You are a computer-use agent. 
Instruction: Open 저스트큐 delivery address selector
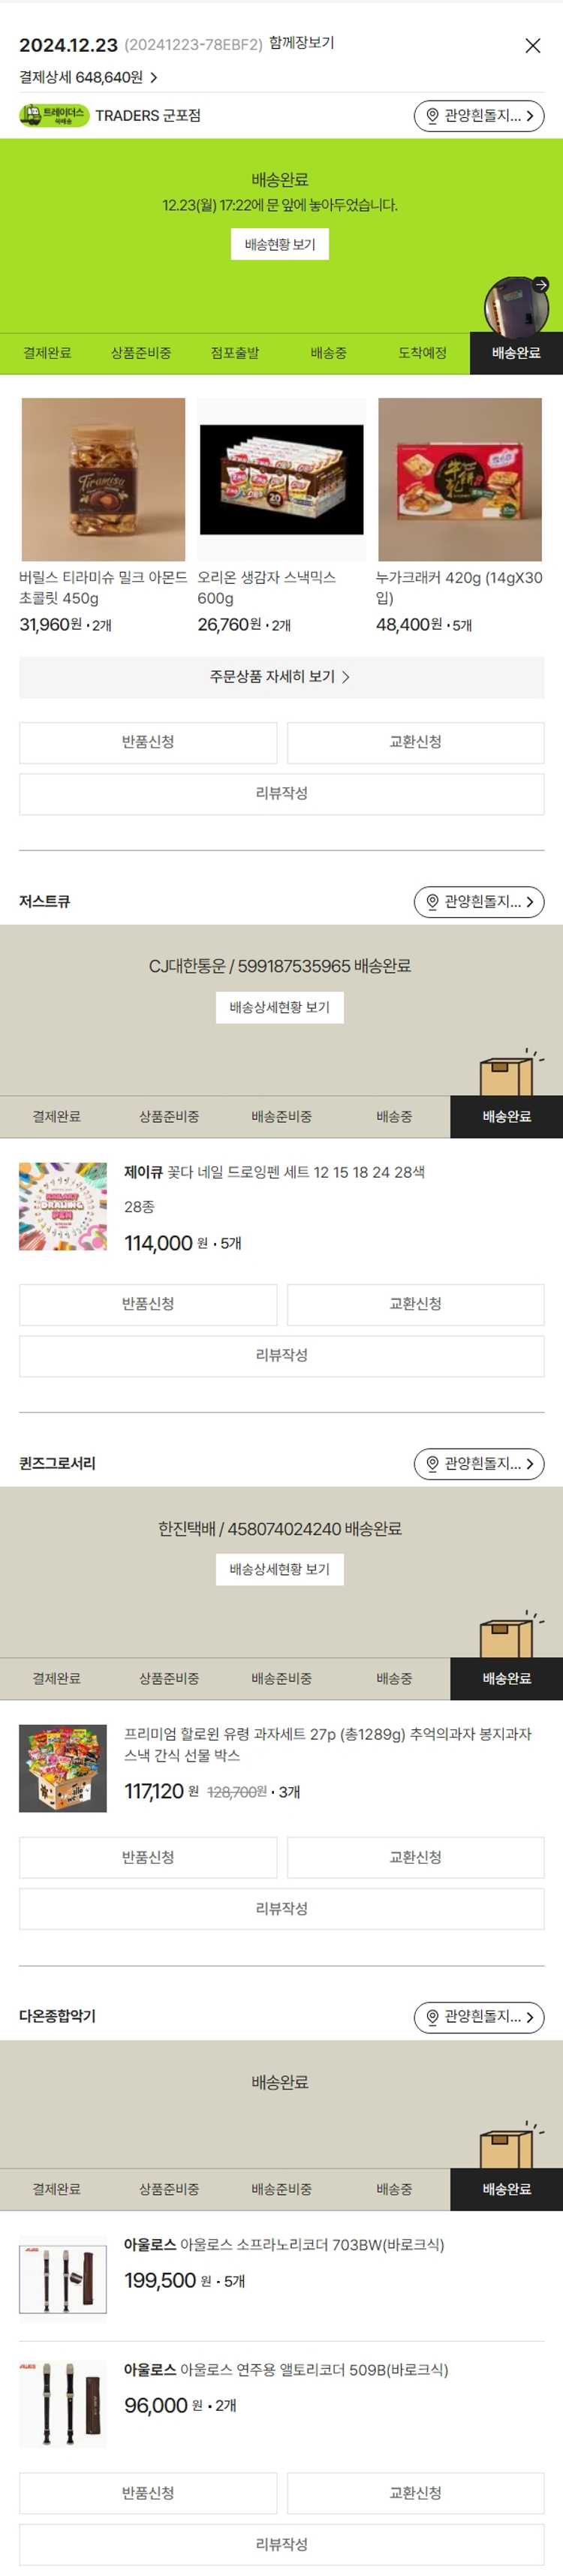pyautogui.click(x=479, y=902)
